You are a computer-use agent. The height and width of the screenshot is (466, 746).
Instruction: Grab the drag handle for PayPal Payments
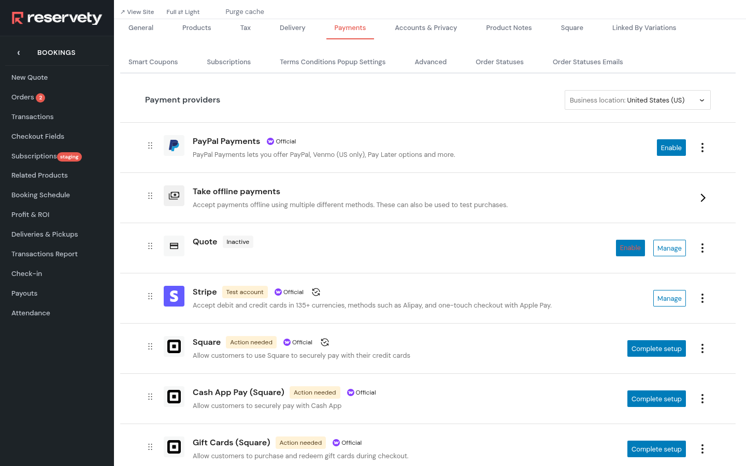pos(150,145)
